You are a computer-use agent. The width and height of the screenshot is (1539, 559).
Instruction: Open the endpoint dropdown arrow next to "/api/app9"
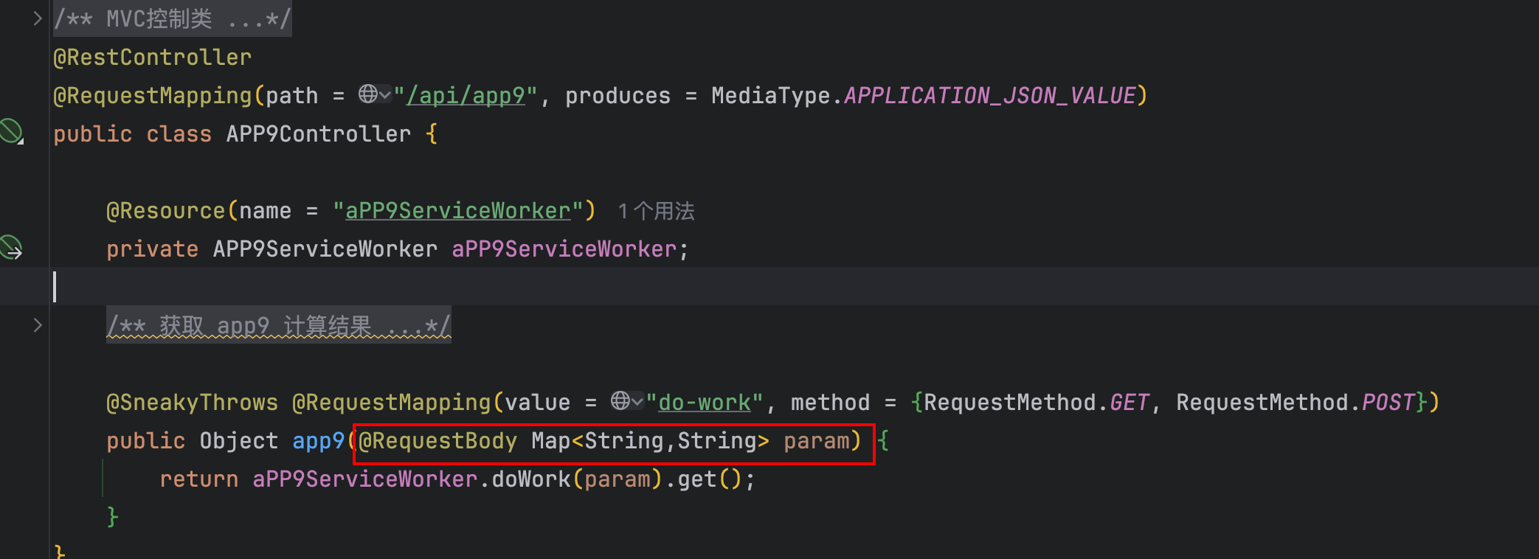click(x=384, y=95)
